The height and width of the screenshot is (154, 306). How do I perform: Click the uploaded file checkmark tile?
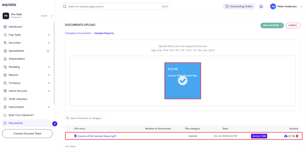pos(183,81)
